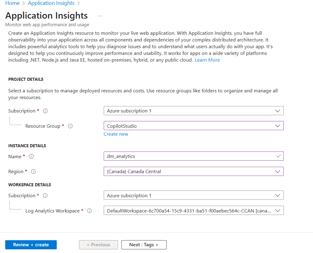Click the info icon next to Resource Group
This screenshot has height=253, width=313.
pos(70,126)
